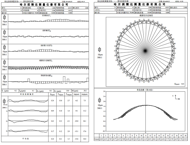Click the scale icon beside the fM variation chart
The image size is (190, 145).
click(4, 77)
